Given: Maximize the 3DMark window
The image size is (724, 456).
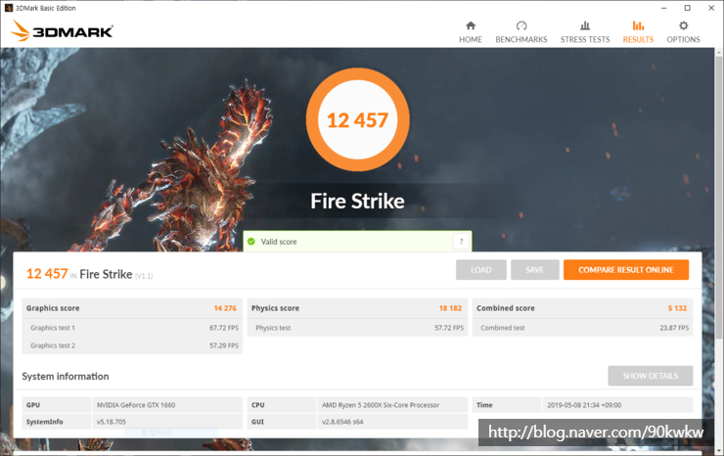Looking at the screenshot, I should pos(688,8).
